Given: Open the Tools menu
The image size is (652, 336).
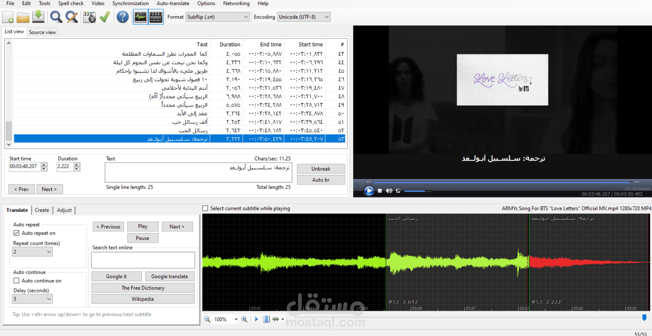Looking at the screenshot, I should pyautogui.click(x=44, y=3).
